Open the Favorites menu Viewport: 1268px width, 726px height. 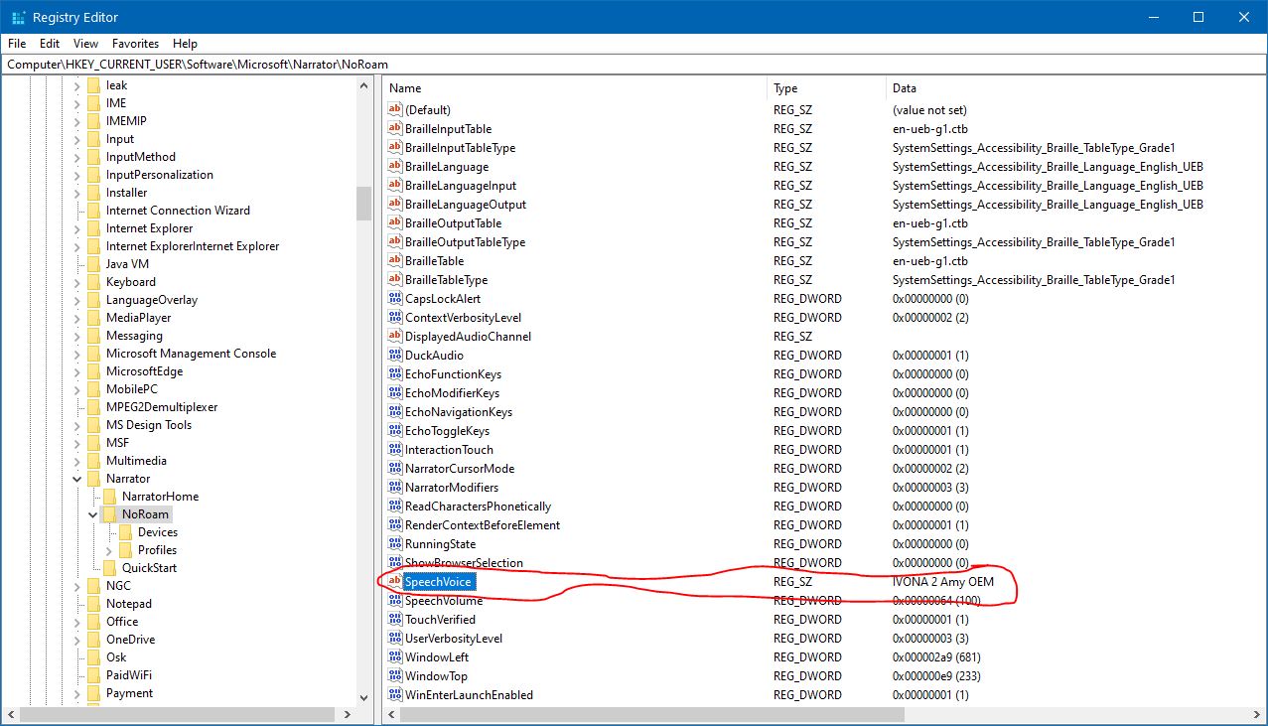click(135, 44)
